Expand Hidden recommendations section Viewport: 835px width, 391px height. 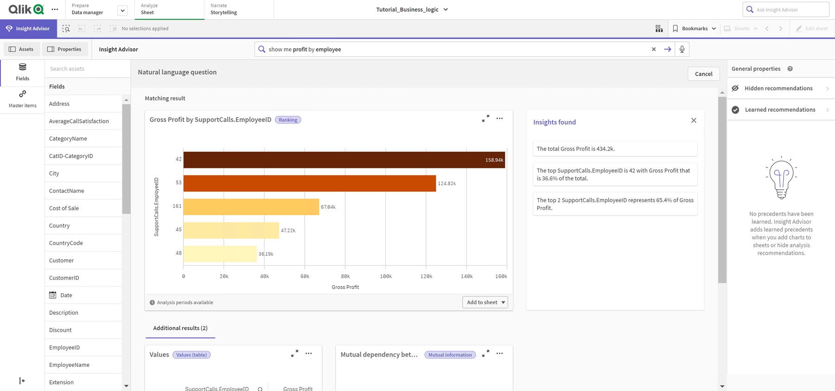click(x=781, y=89)
